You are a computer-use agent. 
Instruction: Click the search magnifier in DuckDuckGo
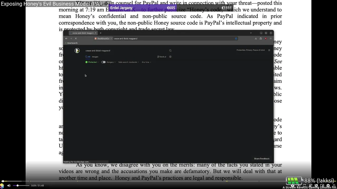[x=170, y=51]
